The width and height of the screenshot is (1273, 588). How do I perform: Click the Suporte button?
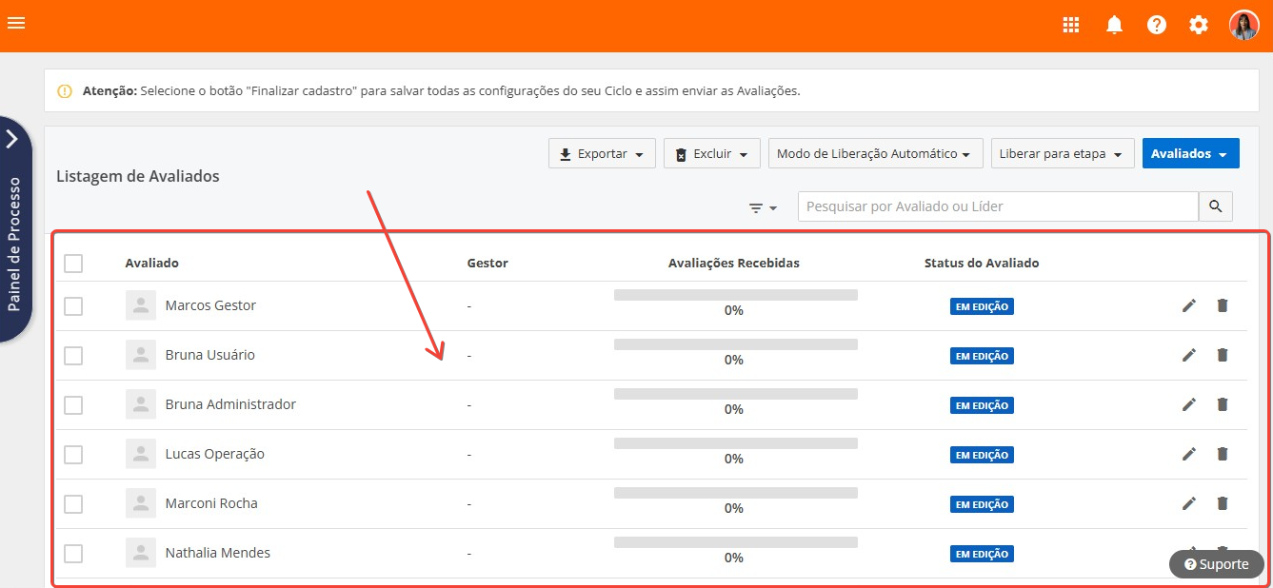pyautogui.click(x=1216, y=564)
